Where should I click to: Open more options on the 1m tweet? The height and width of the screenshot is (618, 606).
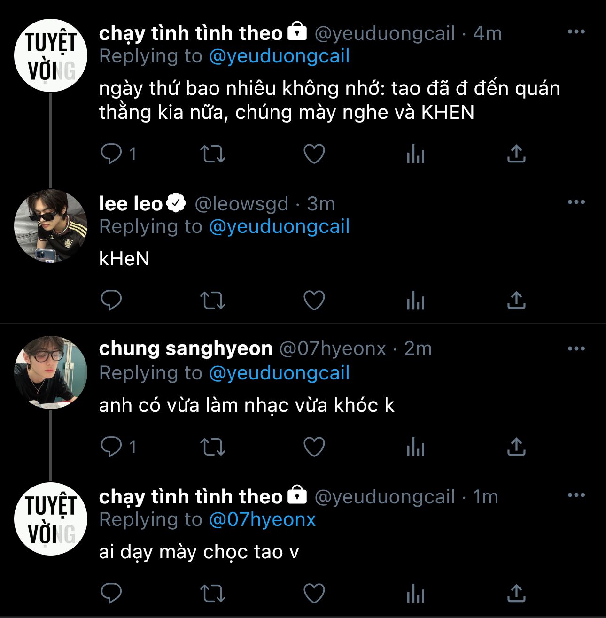[x=576, y=495]
